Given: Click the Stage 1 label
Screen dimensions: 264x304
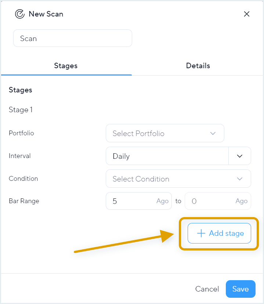Looking at the screenshot, I should [21, 110].
